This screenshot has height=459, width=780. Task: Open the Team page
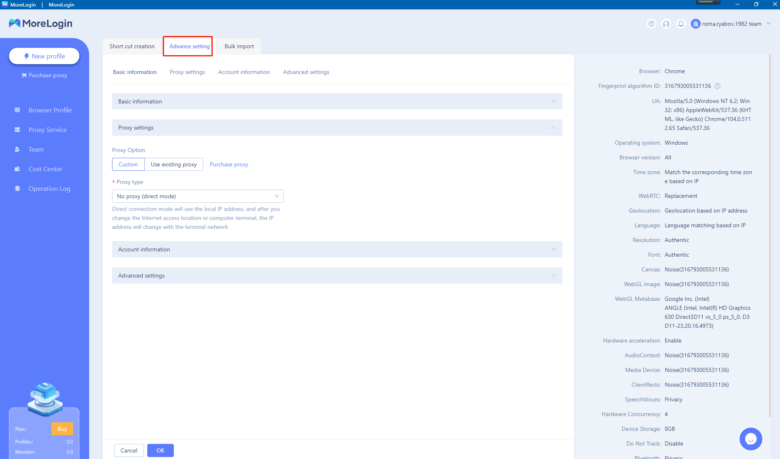click(36, 149)
